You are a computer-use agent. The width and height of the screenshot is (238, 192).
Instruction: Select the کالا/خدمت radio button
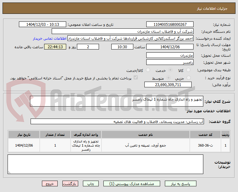[148, 70]
